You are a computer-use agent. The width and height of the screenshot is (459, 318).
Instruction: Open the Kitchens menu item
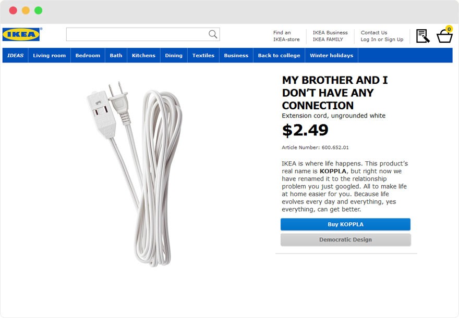[143, 56]
